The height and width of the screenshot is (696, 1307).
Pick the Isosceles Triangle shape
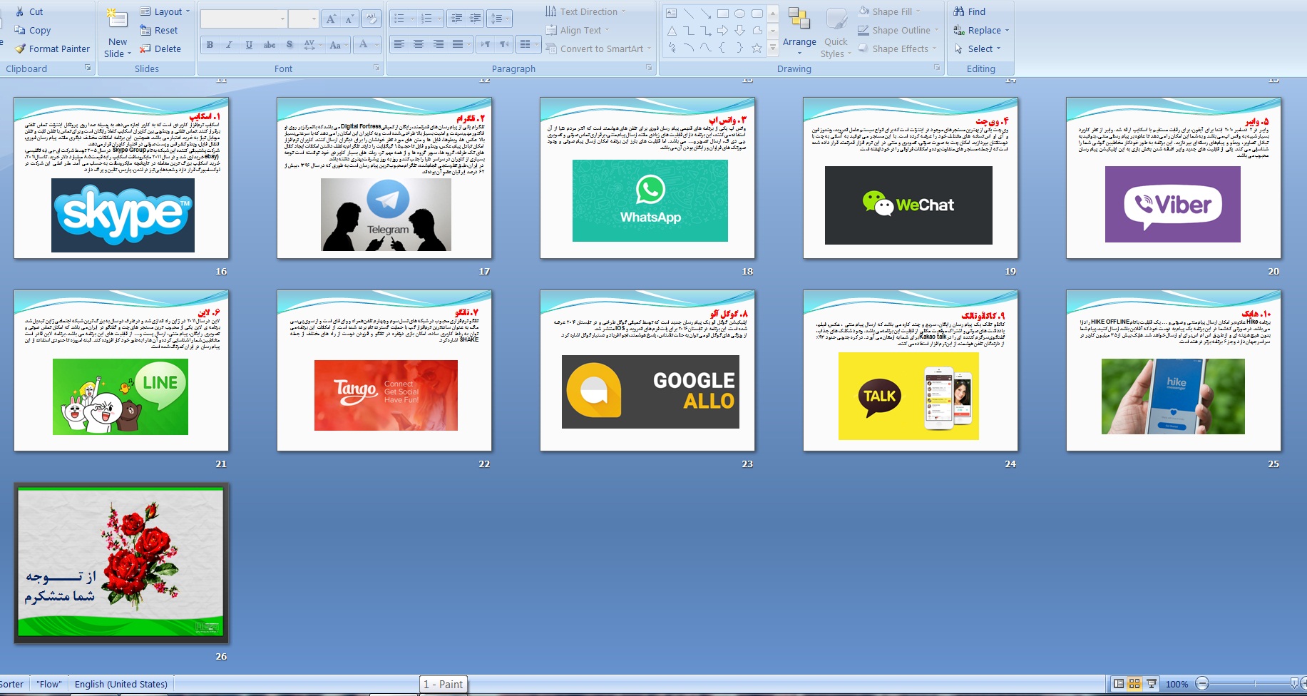(x=671, y=30)
